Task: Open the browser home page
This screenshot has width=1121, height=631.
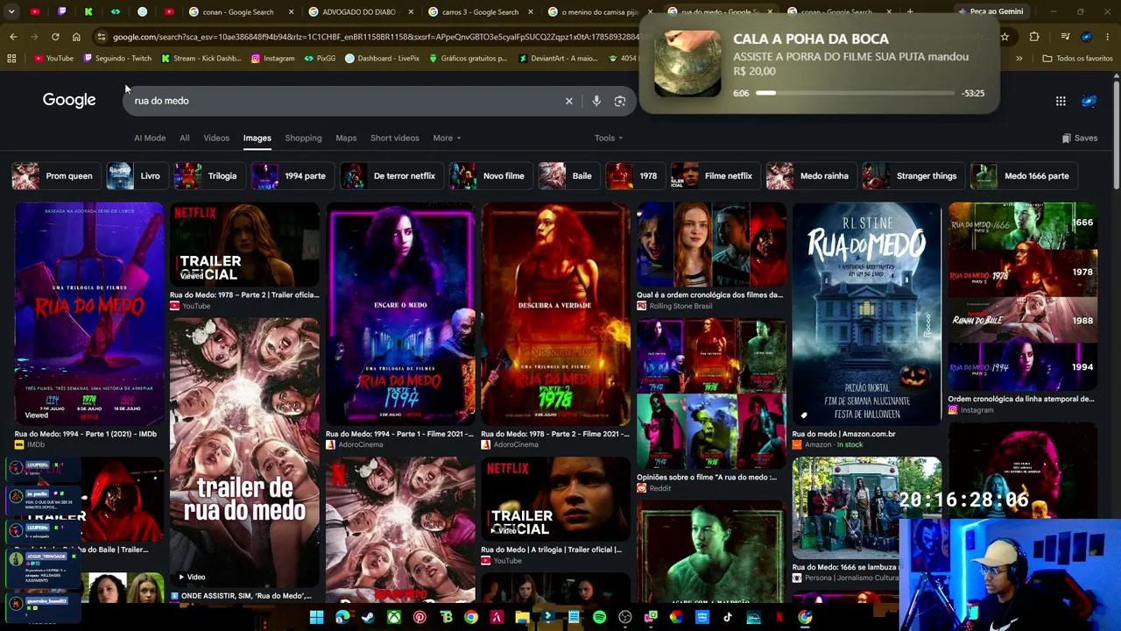Action: 76,37
